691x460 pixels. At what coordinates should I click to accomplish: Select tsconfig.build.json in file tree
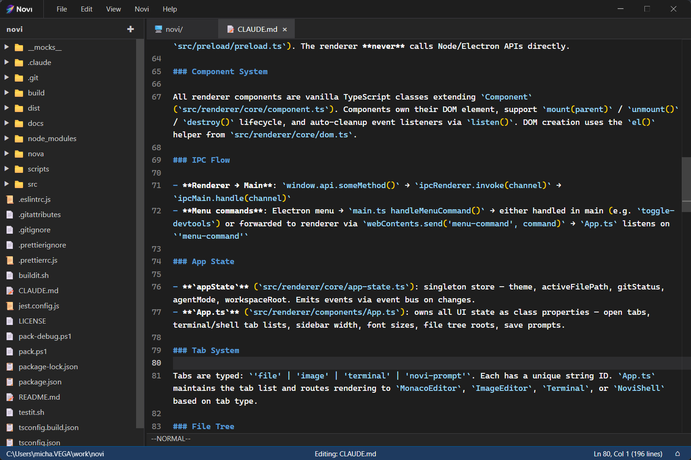coord(48,428)
